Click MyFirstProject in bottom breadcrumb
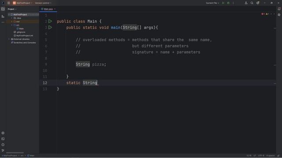Image resolution: width=282 pixels, height=158 pixels. coord(10,156)
